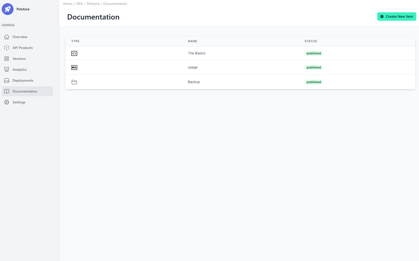419x261 pixels.
Task: Click the Markdown icon for usage
Action: [74, 67]
